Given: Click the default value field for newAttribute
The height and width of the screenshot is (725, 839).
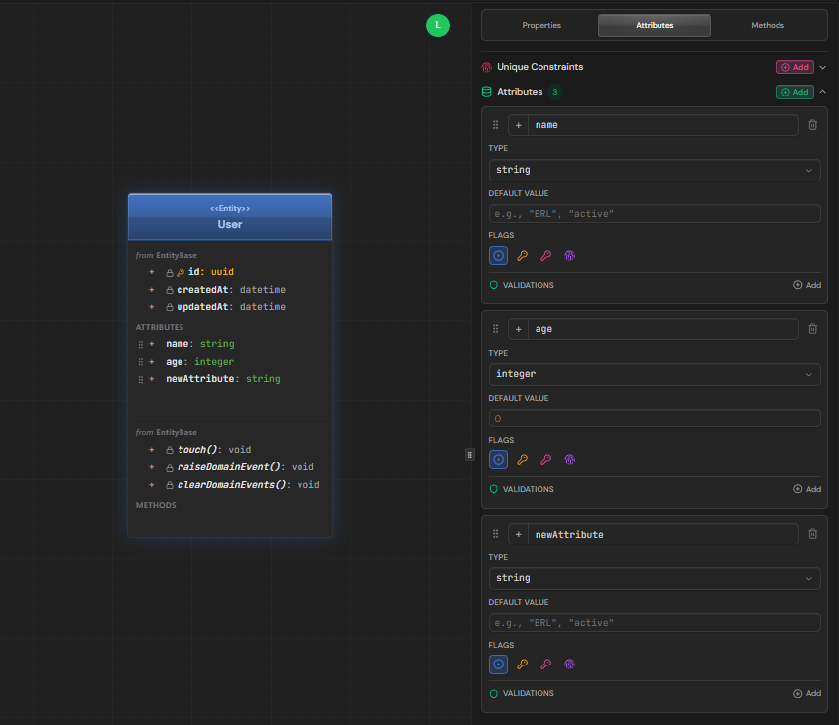Looking at the screenshot, I should pyautogui.click(x=654, y=622).
